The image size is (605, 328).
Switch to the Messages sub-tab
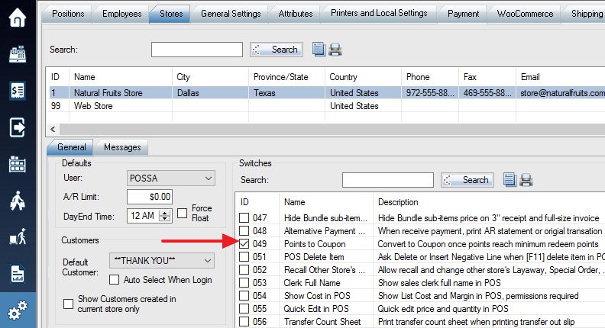(x=122, y=147)
